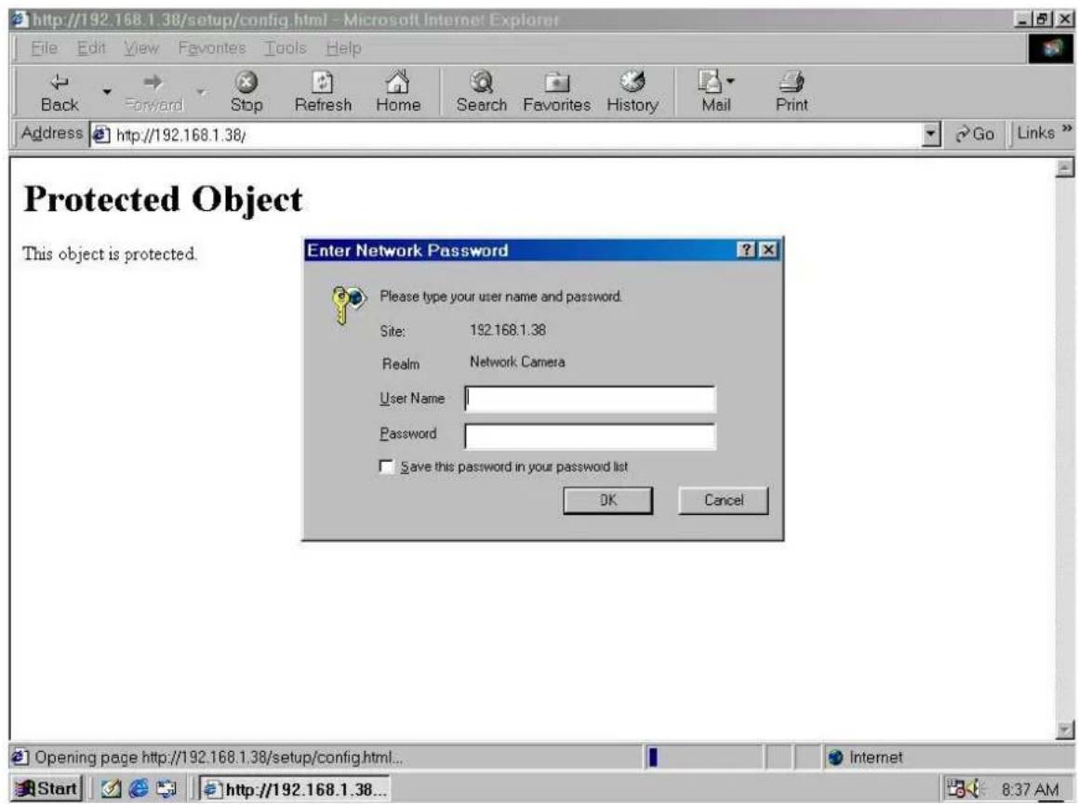1078x804 pixels.
Task: Open the Back history dropdown arrow
Action: tap(107, 92)
